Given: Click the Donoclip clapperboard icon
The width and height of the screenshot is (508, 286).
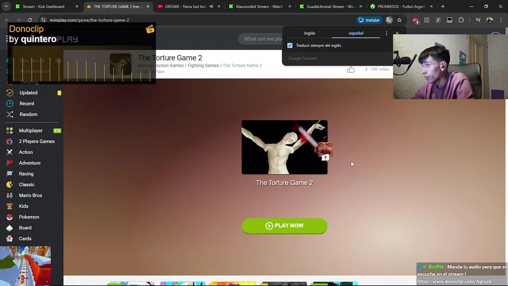Looking at the screenshot, I should click(150, 29).
